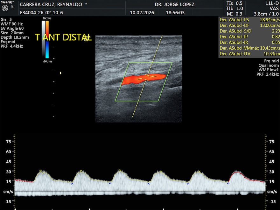Click the SV Angle 60 parameter

pyautogui.click(x=12, y=28)
